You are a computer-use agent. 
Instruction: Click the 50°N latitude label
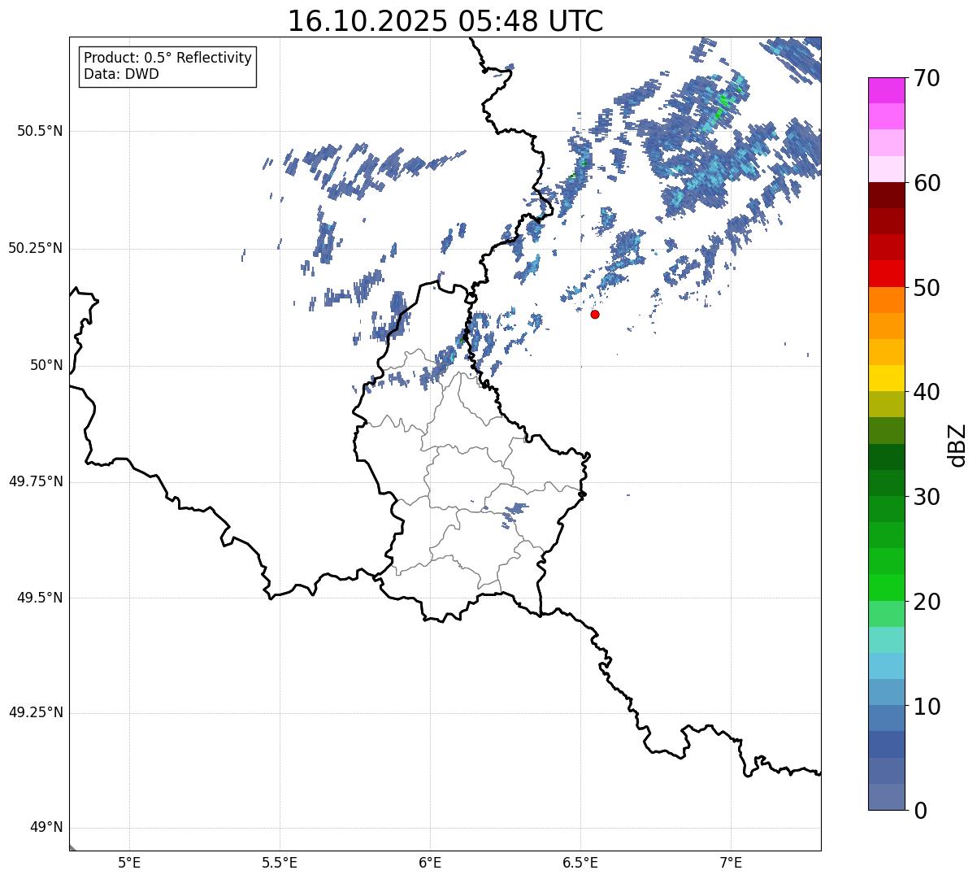pos(46,365)
